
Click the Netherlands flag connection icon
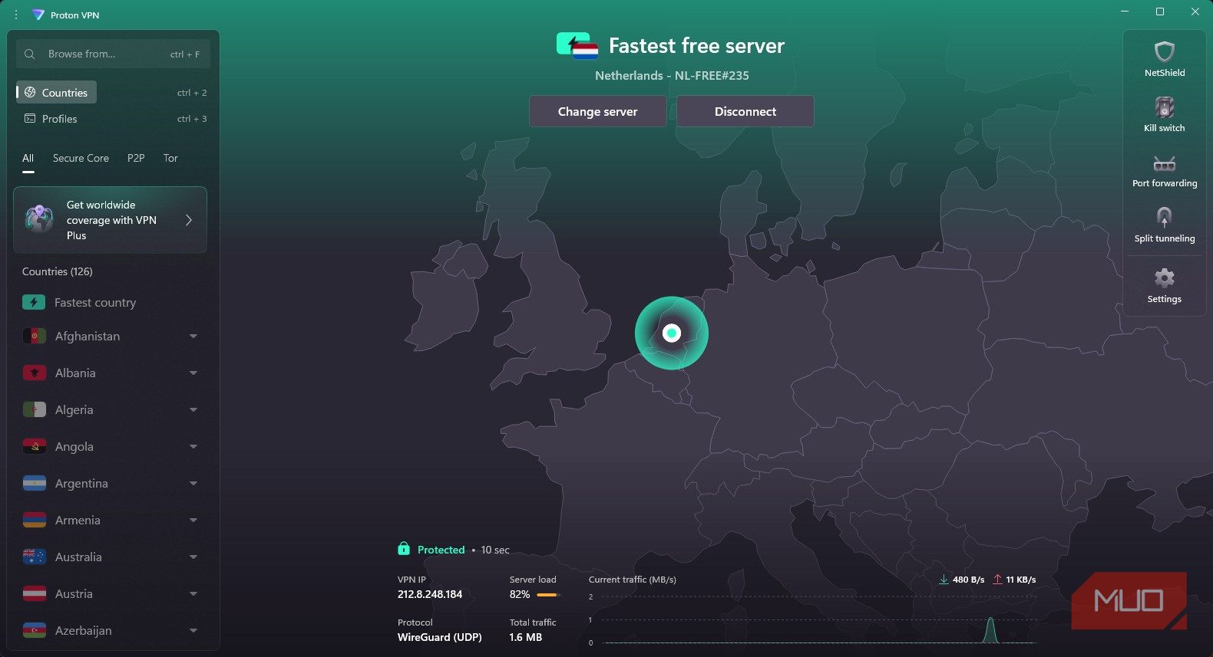pyautogui.click(x=577, y=46)
